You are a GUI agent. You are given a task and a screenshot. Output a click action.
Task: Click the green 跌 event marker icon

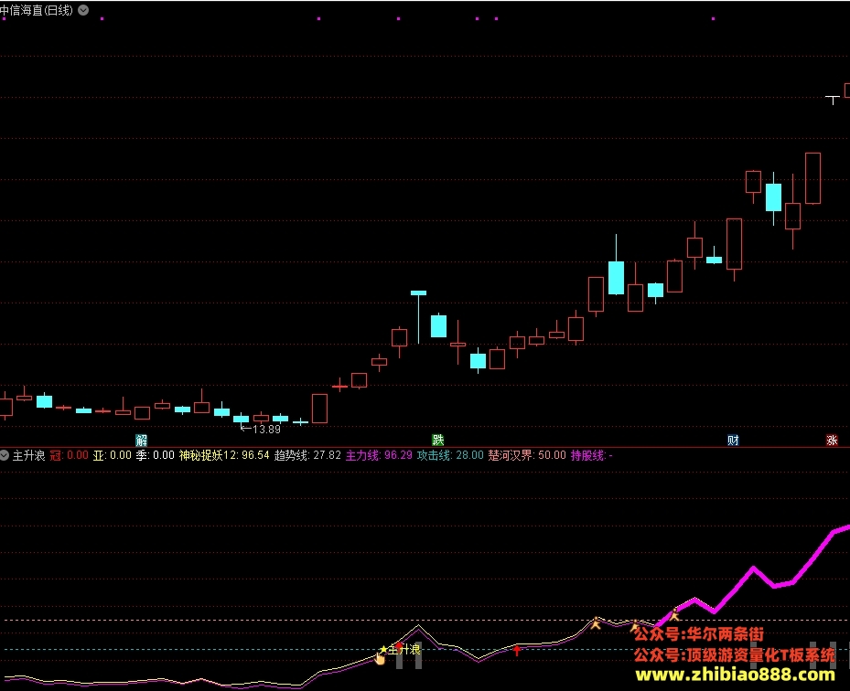[438, 440]
